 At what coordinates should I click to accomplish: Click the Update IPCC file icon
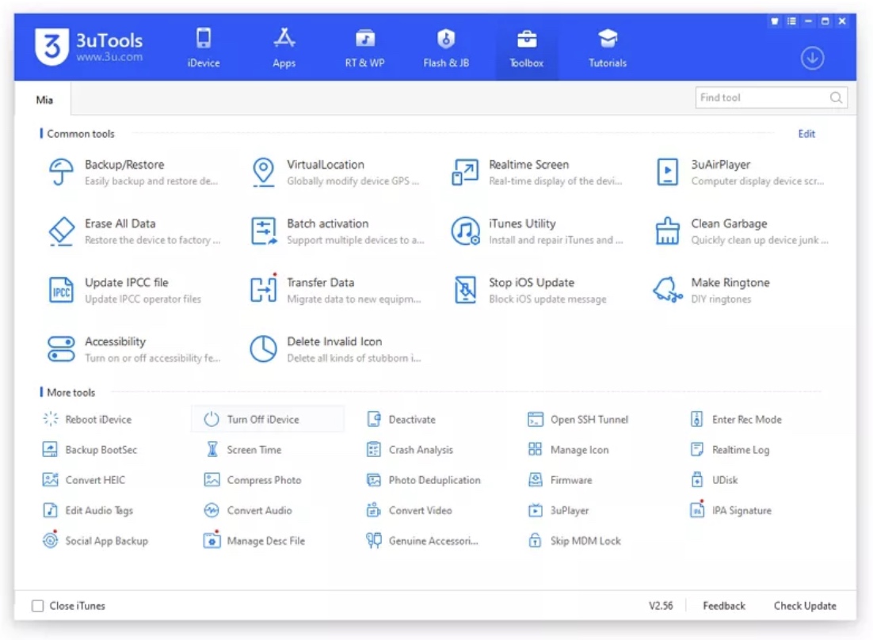coord(61,290)
